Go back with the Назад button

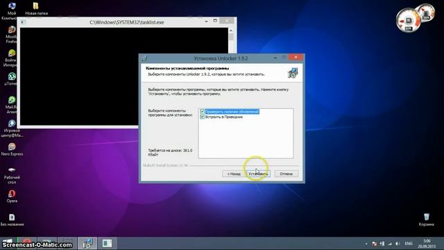click(x=234, y=174)
